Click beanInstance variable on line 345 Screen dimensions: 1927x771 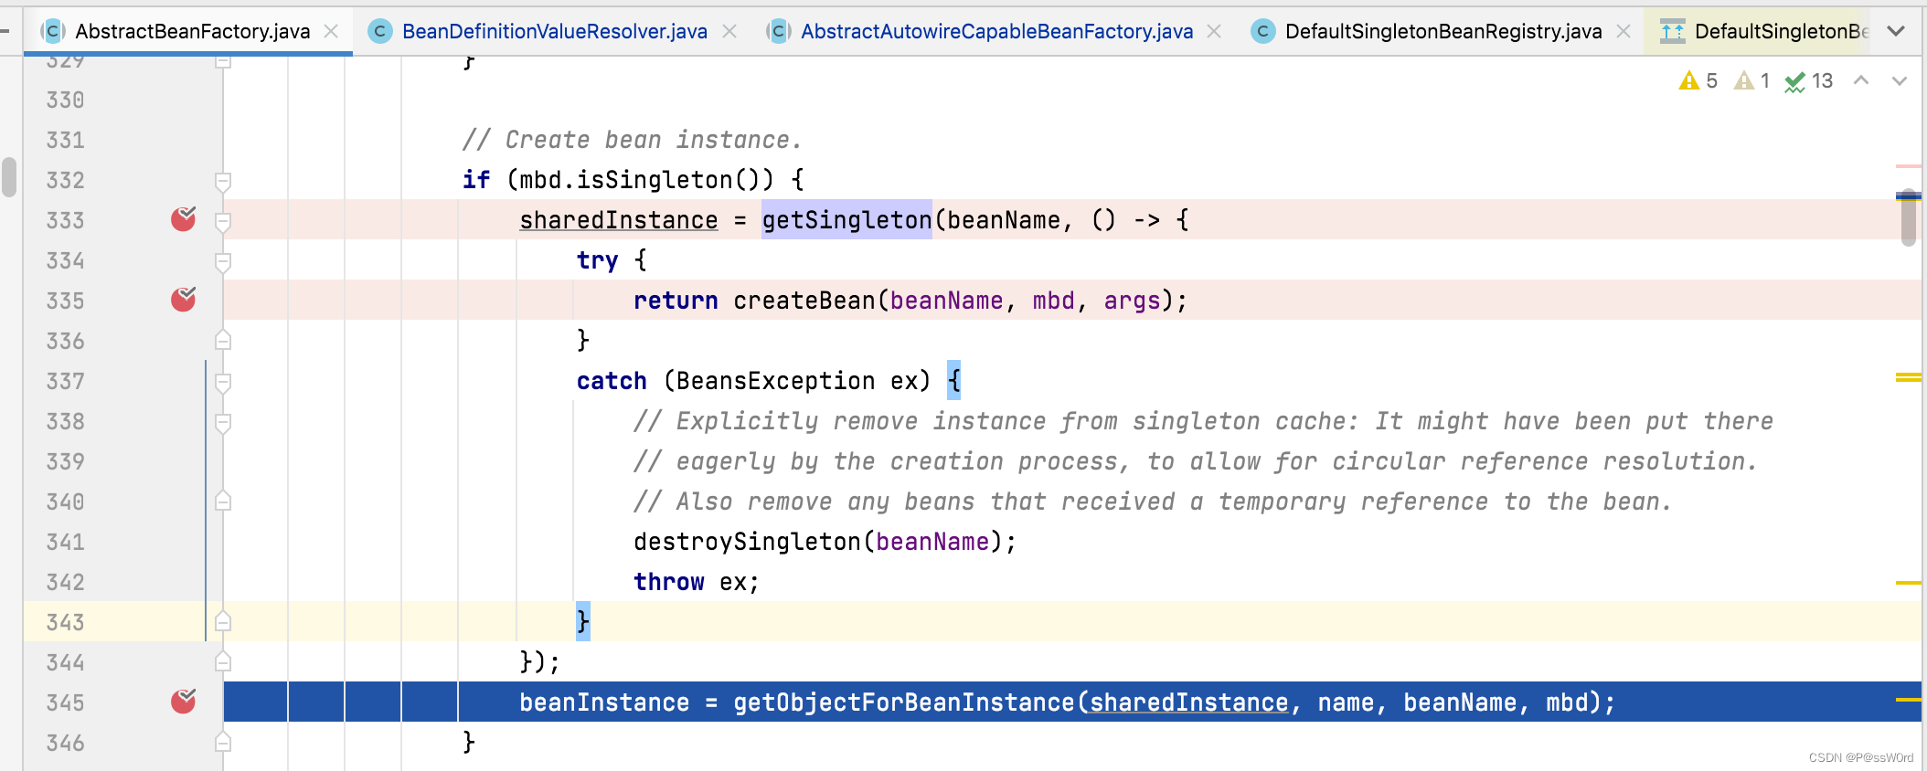[x=604, y=702]
